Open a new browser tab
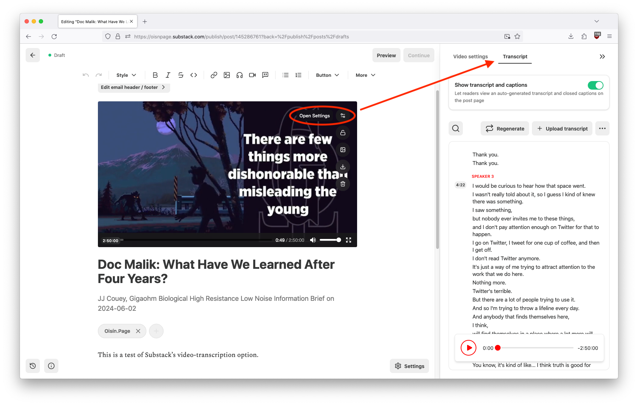 (145, 22)
